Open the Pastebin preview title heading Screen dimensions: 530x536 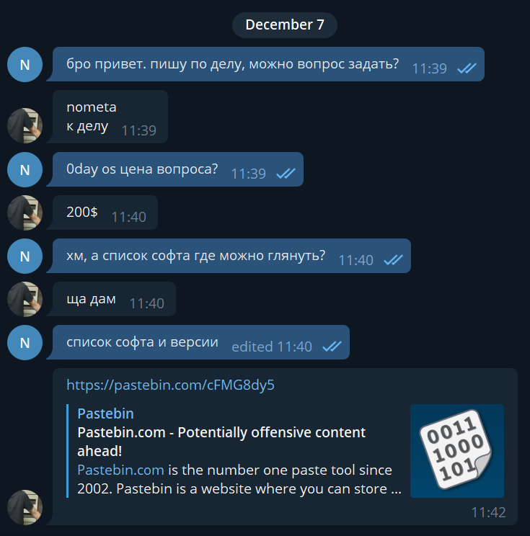(x=105, y=414)
